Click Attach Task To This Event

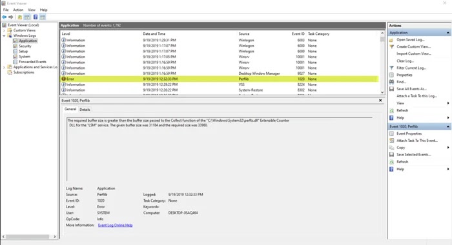417,141
